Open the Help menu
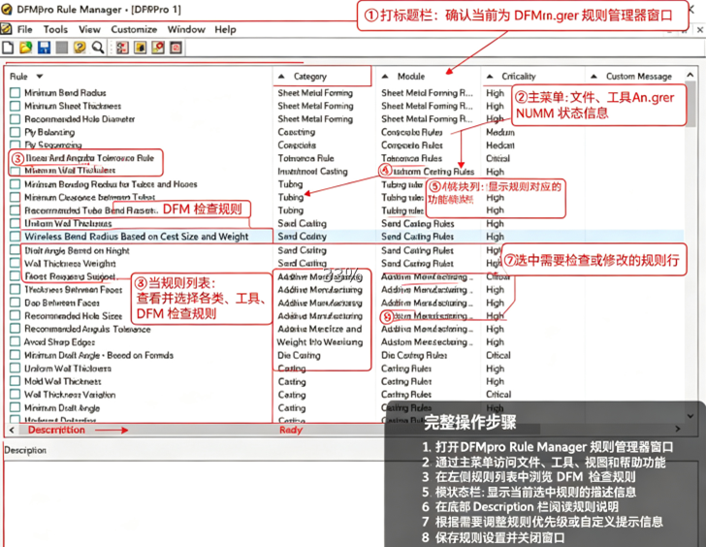The height and width of the screenshot is (547, 706). (225, 29)
